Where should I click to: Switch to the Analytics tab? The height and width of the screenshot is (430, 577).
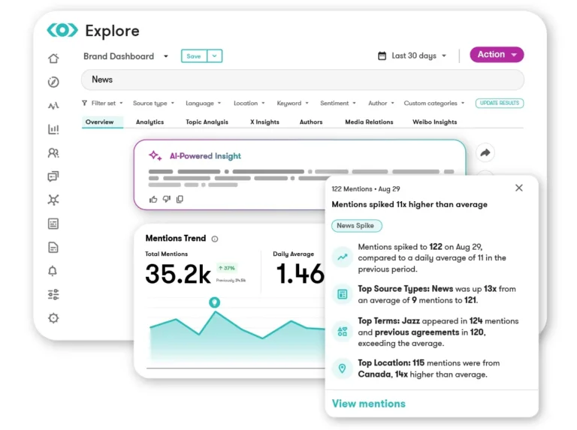(150, 122)
